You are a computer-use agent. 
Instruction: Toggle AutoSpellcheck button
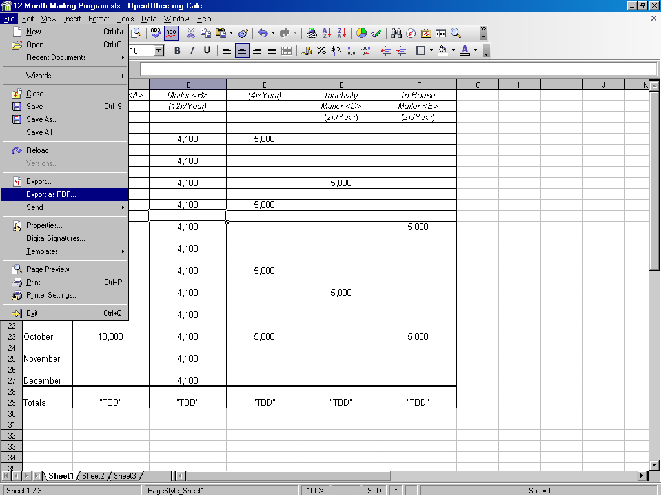coord(171,33)
